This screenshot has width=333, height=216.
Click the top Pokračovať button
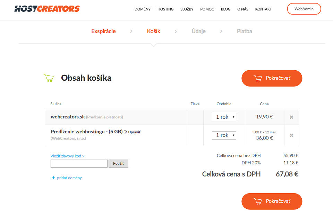tap(272, 78)
